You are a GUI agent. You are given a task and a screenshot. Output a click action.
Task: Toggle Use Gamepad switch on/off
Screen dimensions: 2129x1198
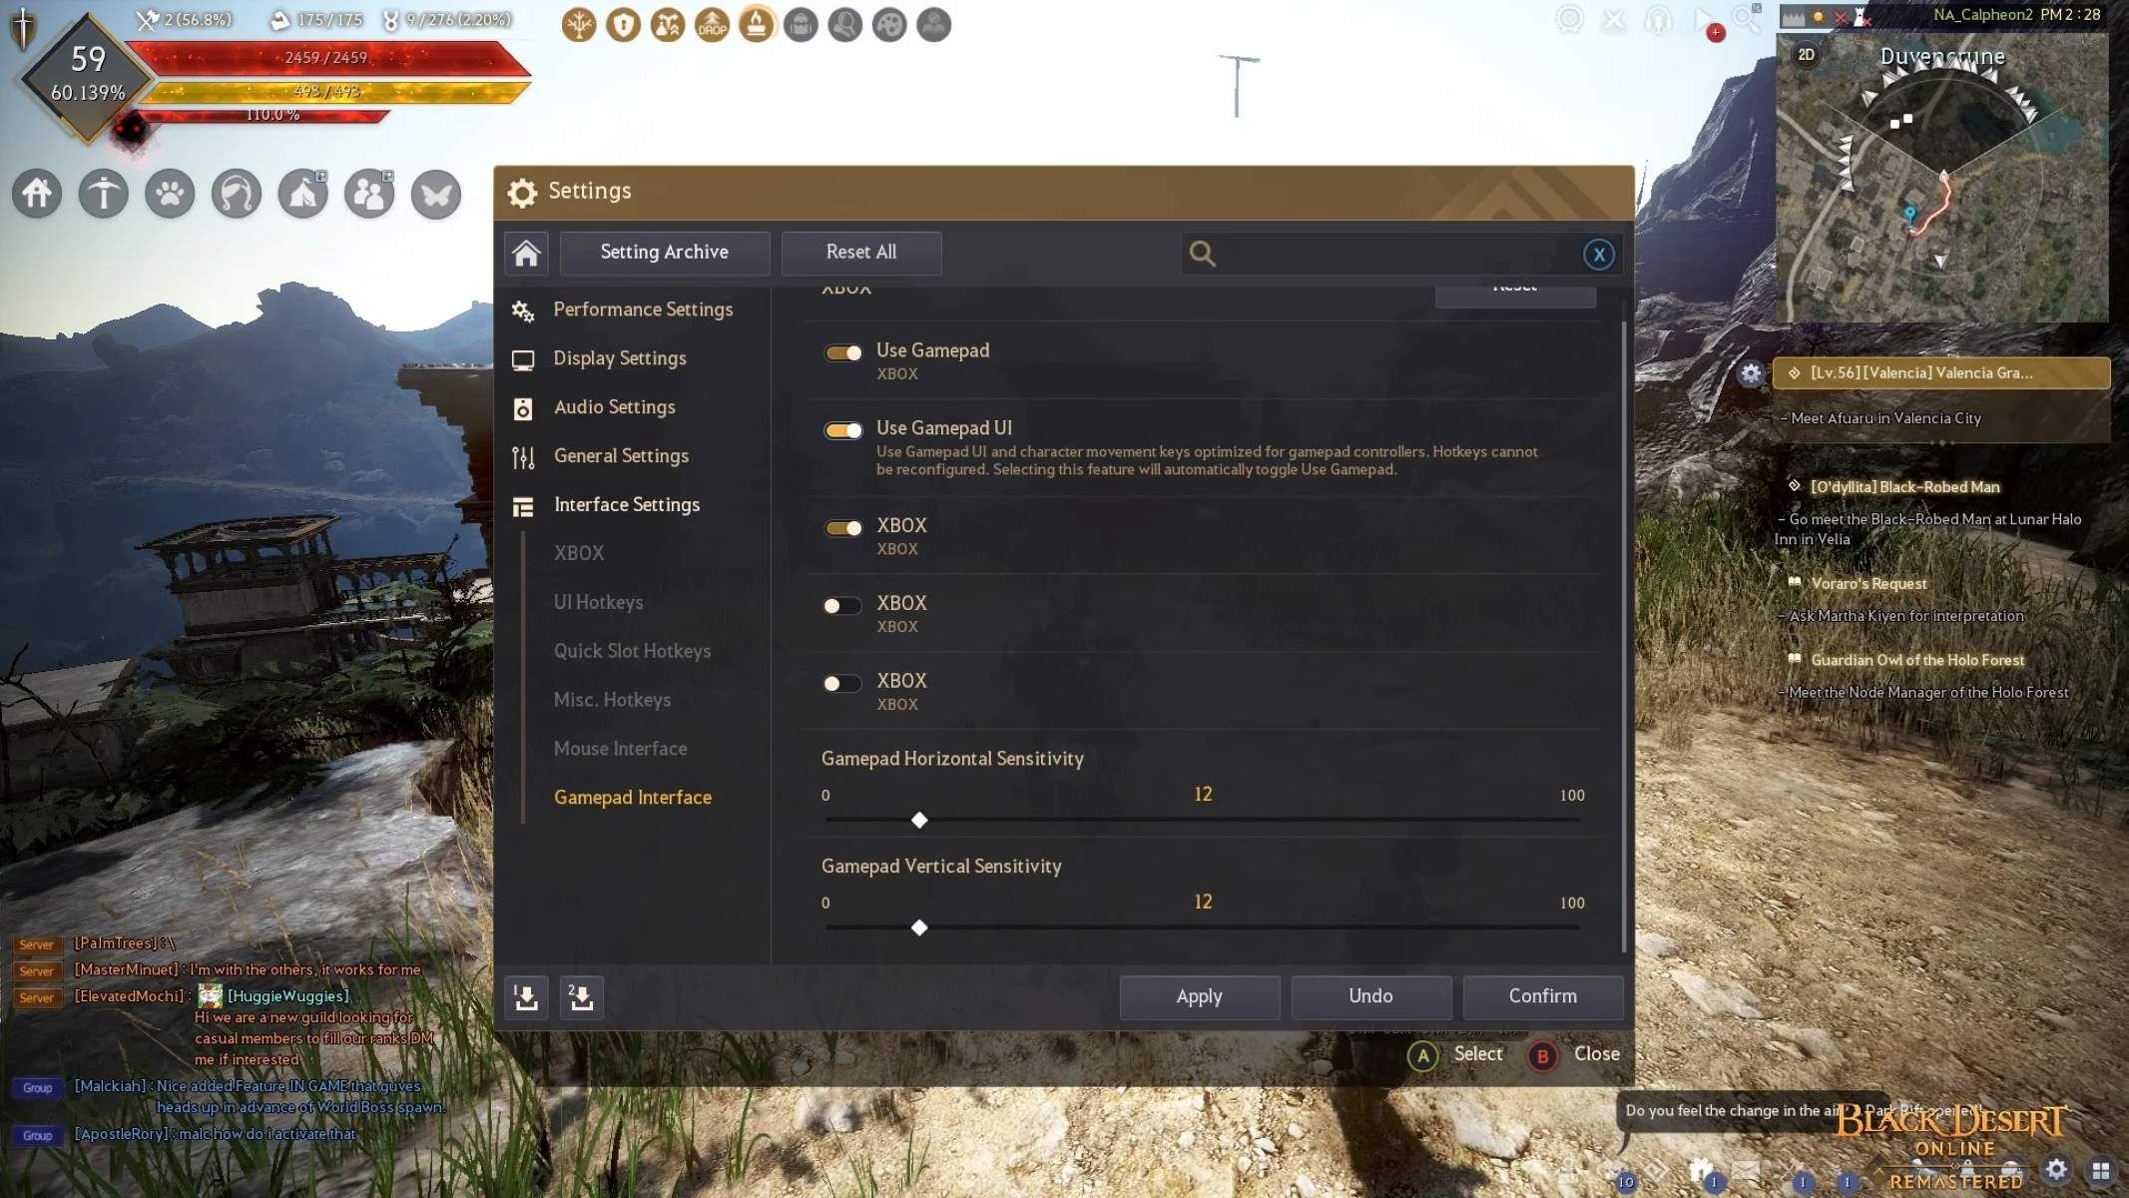842,349
